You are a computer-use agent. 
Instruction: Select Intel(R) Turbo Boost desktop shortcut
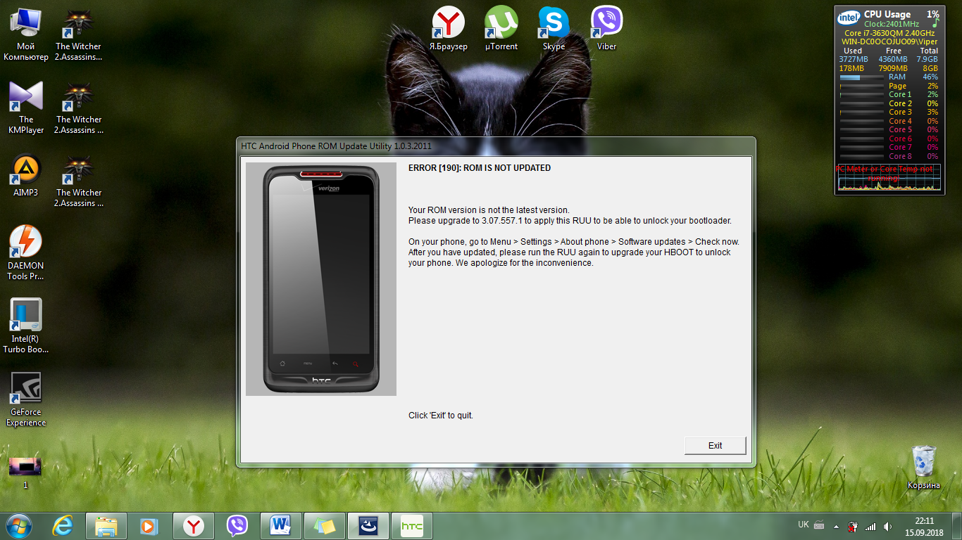(26, 326)
